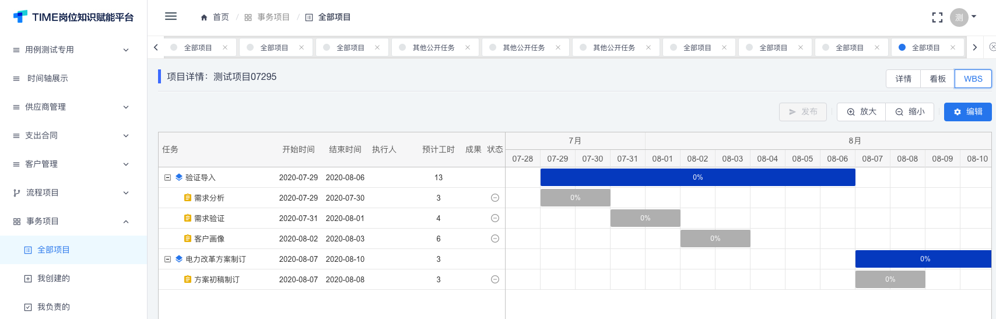Click the 任务 column header
The width and height of the screenshot is (996, 319).
[170, 149]
